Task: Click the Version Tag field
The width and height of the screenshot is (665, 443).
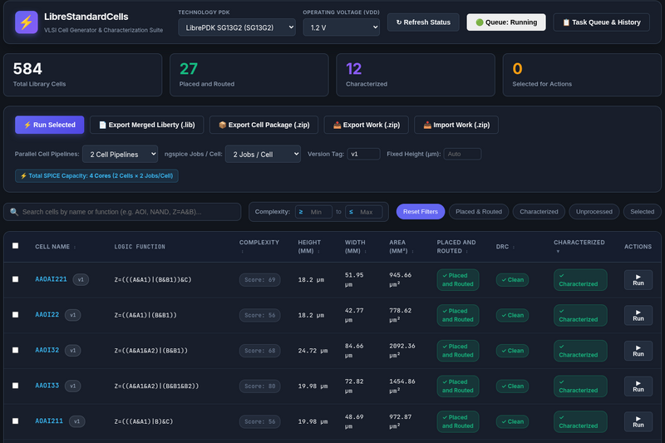Action: (x=363, y=154)
